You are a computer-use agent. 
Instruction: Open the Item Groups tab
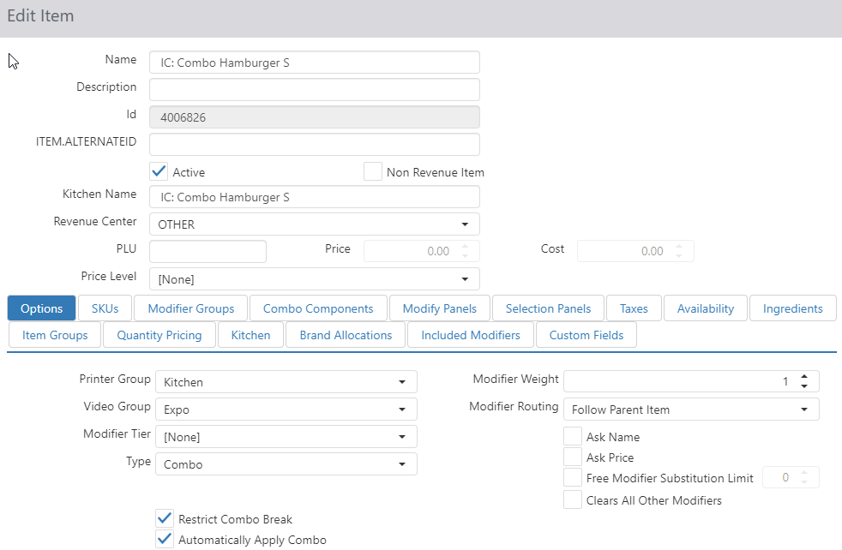(55, 335)
